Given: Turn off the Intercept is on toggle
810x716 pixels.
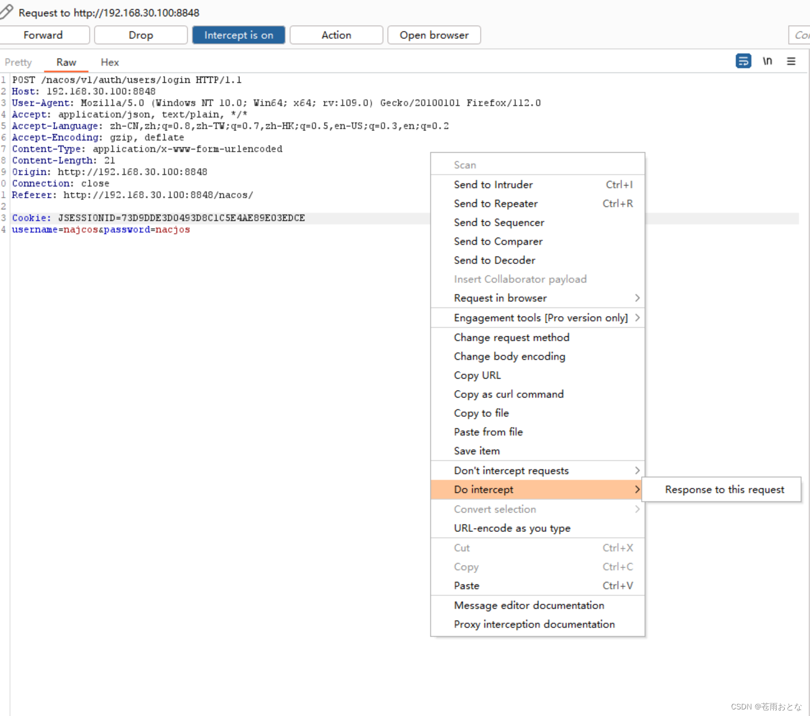Looking at the screenshot, I should tap(239, 35).
